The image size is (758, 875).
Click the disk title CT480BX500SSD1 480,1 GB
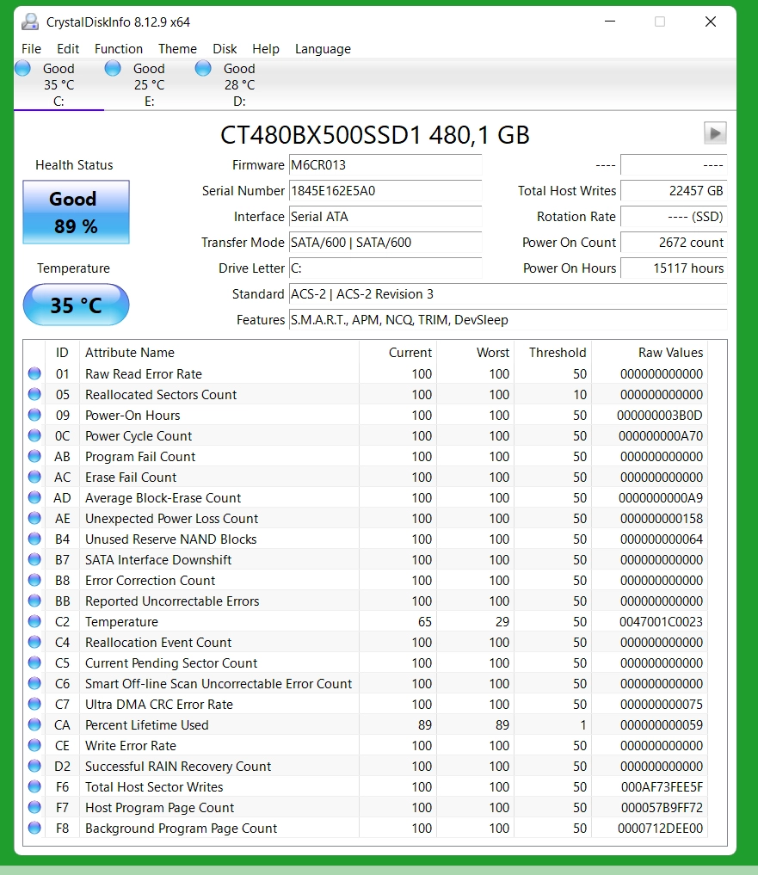point(374,135)
